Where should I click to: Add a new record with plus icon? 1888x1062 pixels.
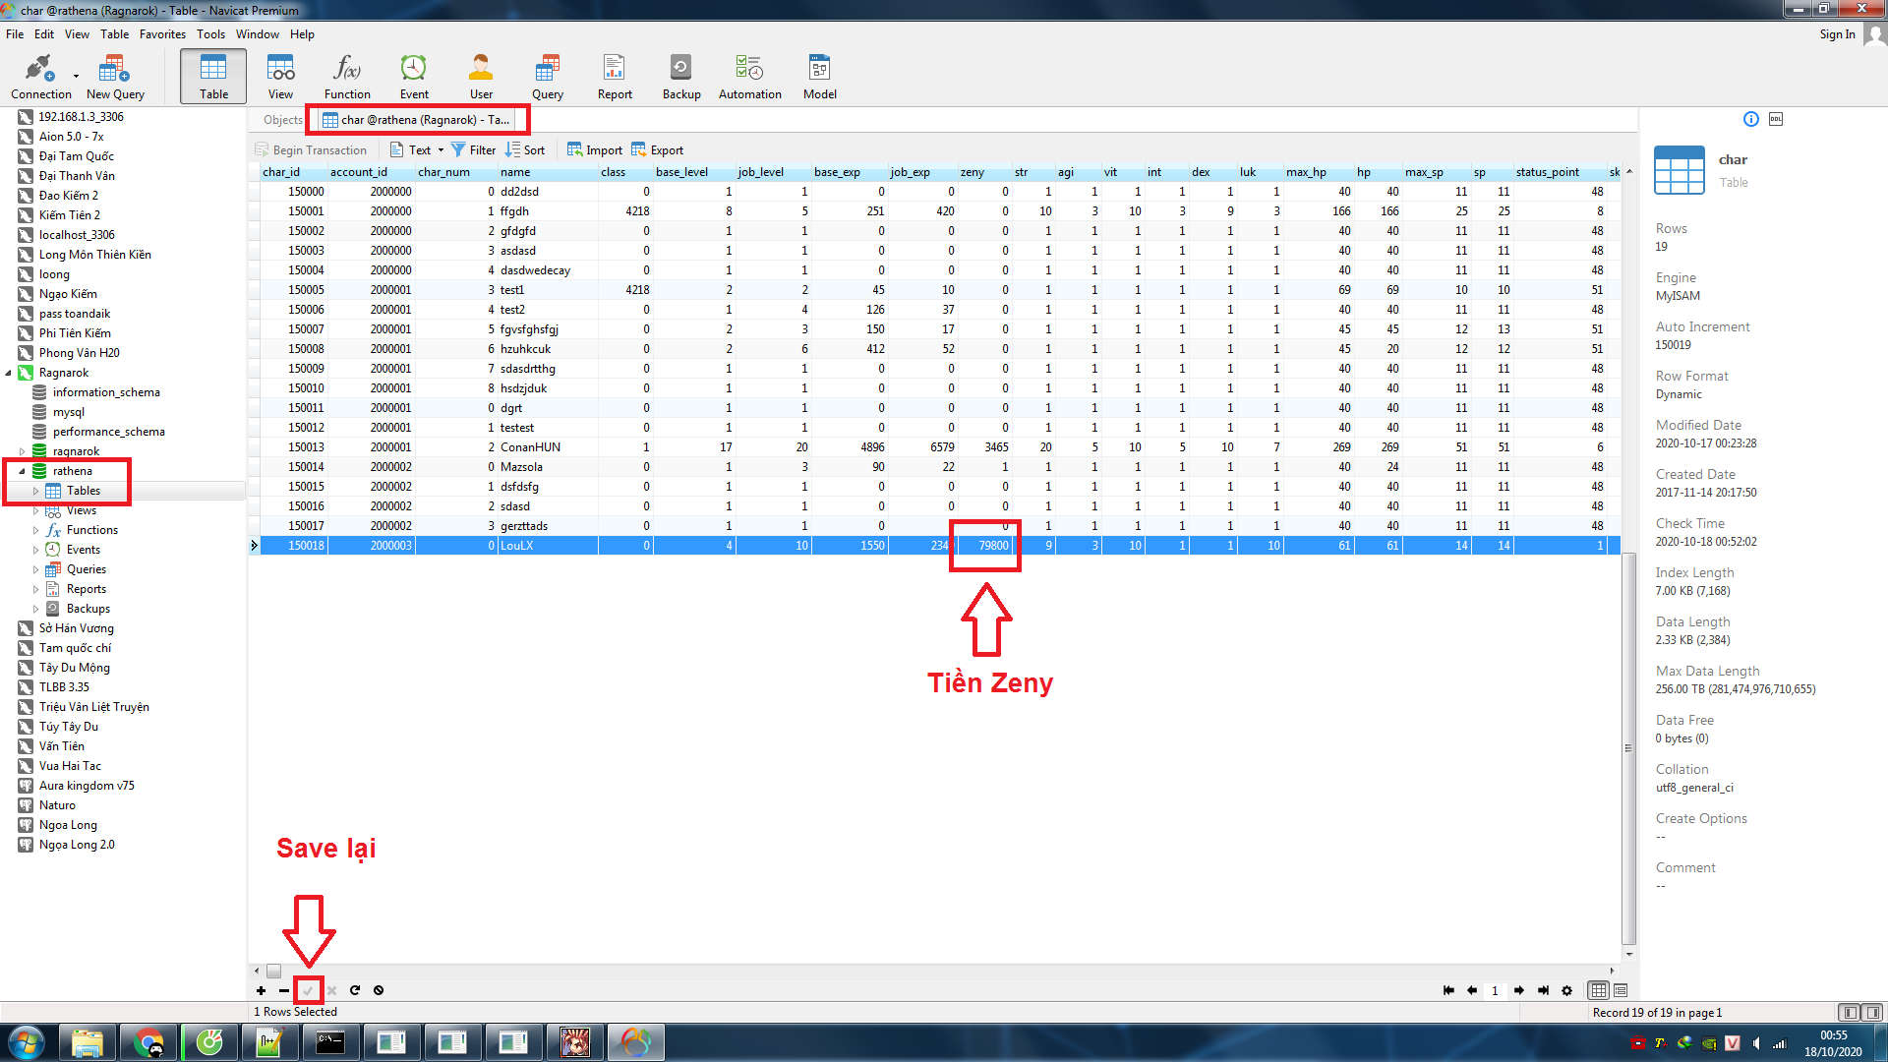(x=261, y=990)
